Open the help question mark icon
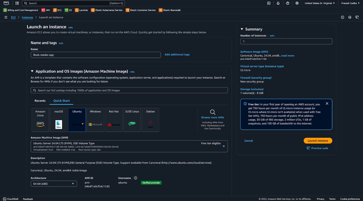The image size is (363, 201). (288, 3)
